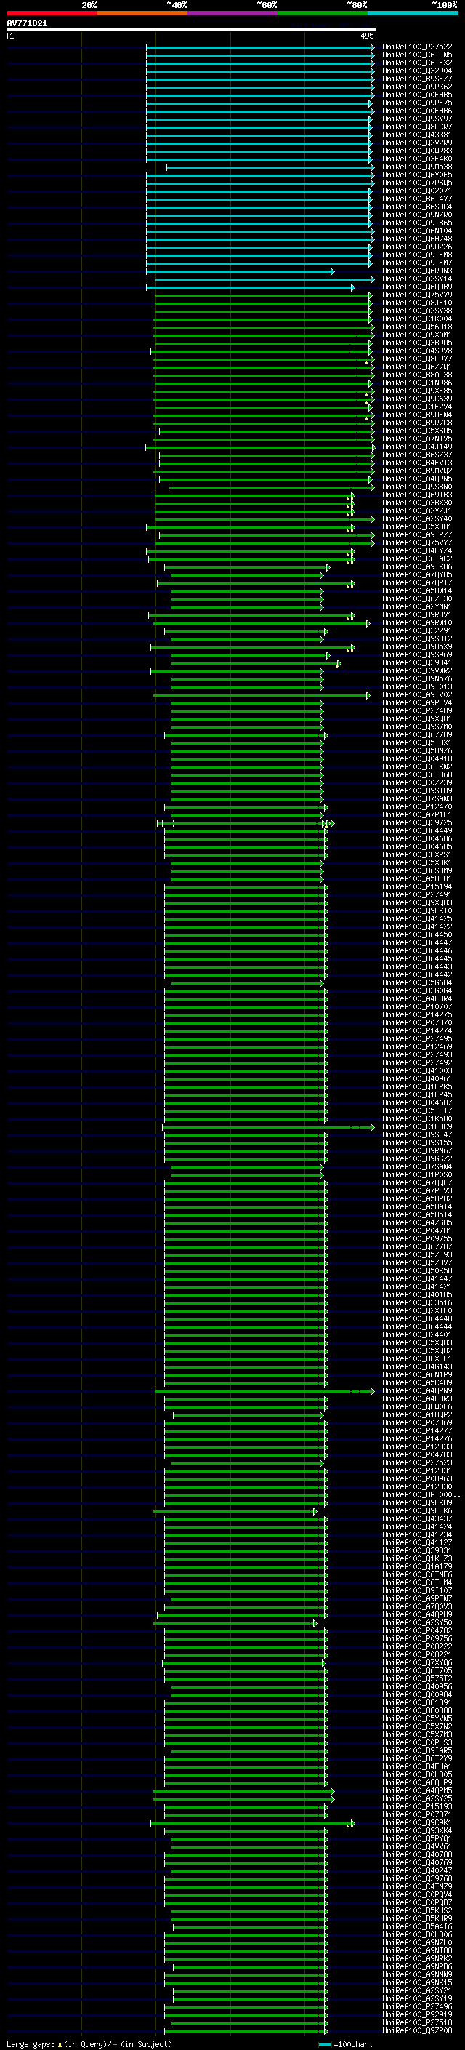
Task: Select hit label UniRef100_C4J149
Action: [416, 447]
